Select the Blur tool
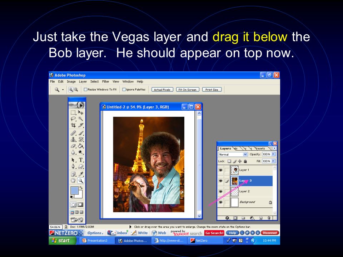The image size is (343, 257). tap(73, 152)
